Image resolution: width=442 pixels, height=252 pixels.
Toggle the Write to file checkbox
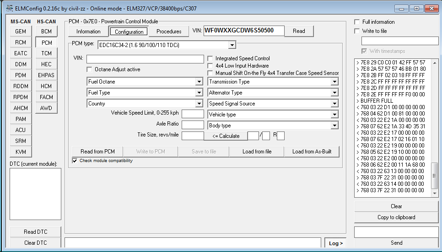[x=357, y=31]
